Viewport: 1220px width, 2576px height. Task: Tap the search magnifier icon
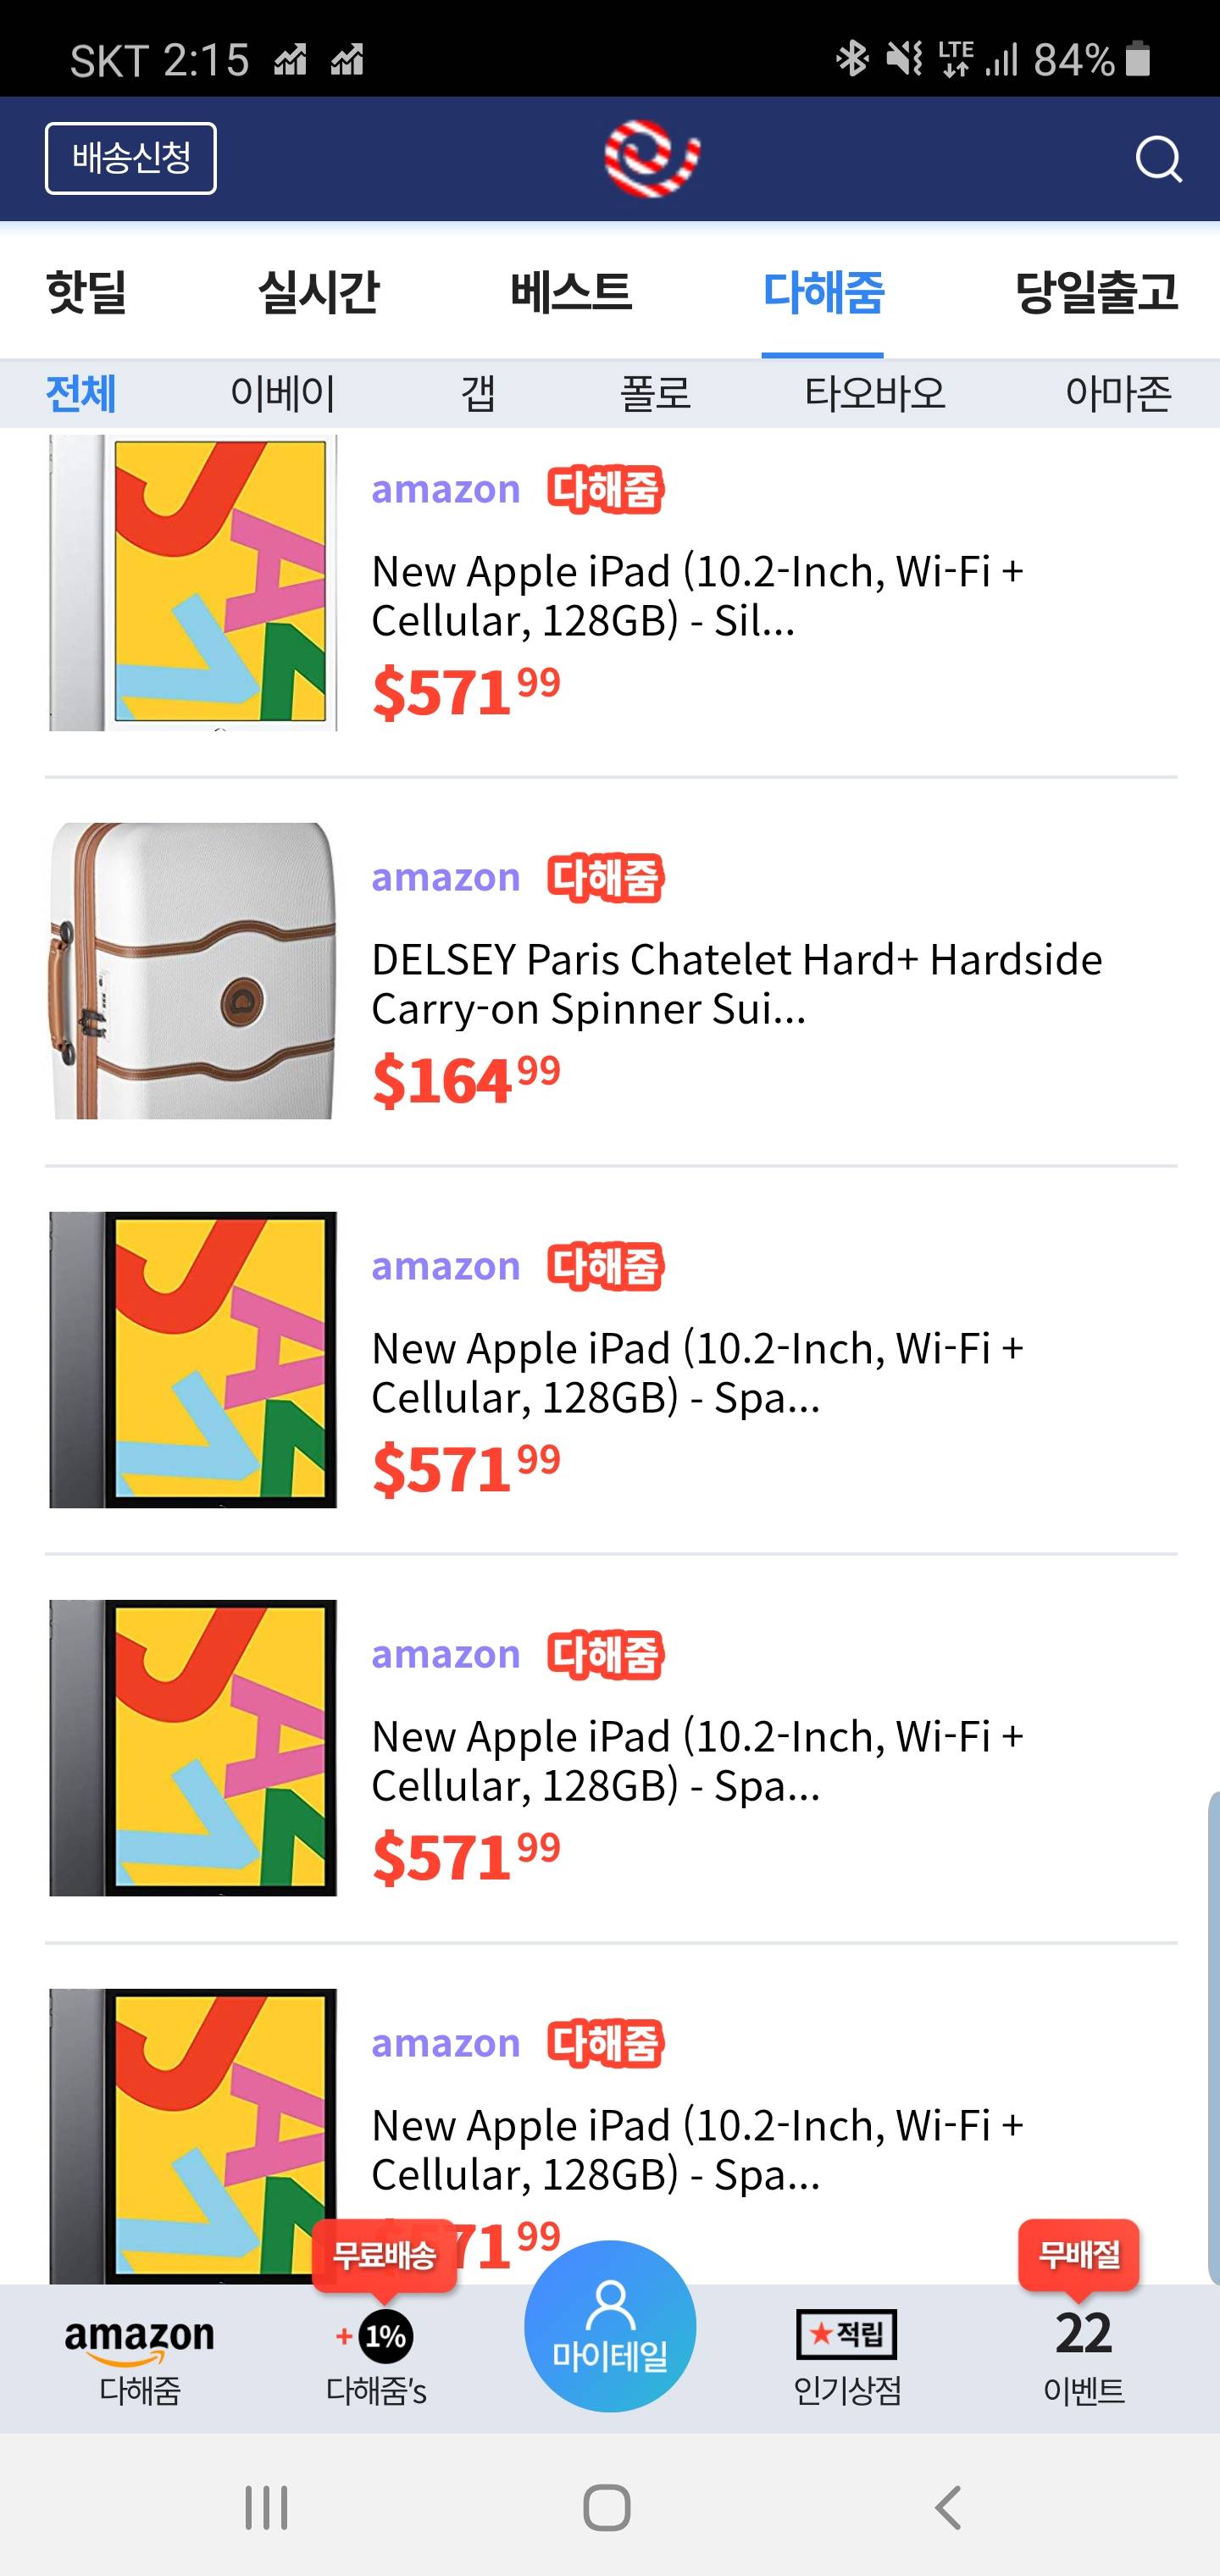point(1158,159)
